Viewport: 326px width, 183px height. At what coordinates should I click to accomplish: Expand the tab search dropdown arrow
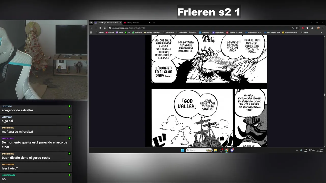91,23
